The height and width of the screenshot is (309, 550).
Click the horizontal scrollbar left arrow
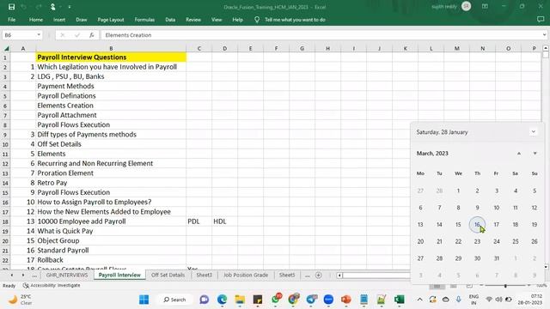tap(339, 276)
